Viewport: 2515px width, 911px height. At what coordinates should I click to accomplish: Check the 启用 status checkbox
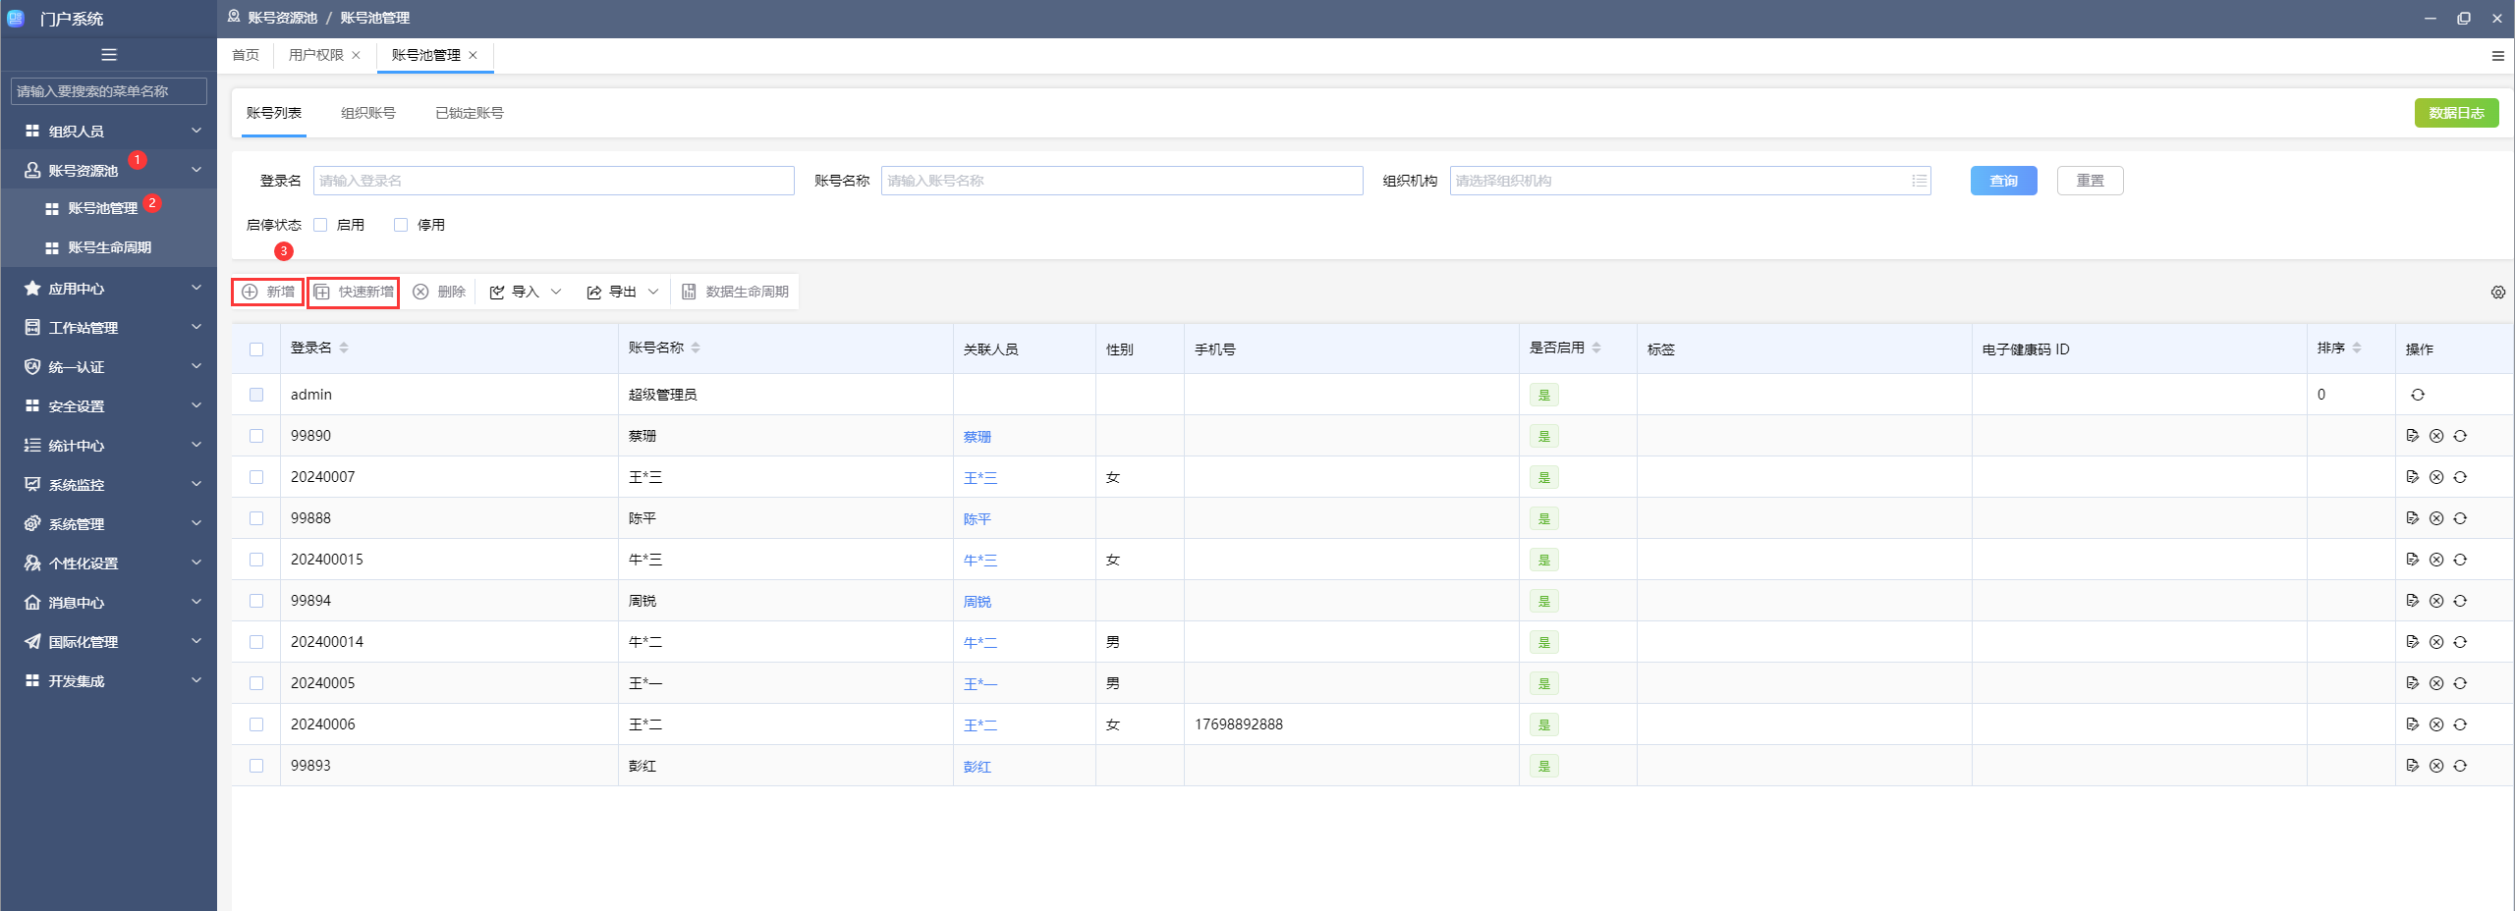320,225
